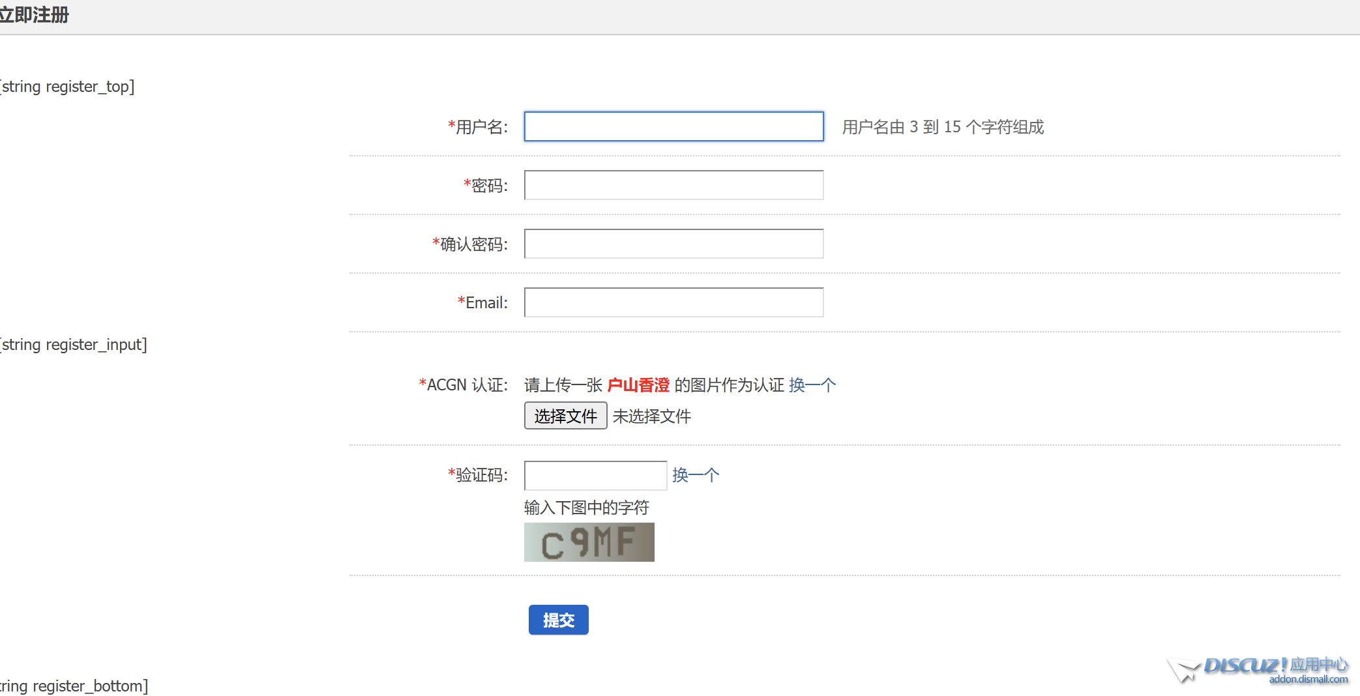
Task: Click the *Email: field label
Action: tap(482, 303)
